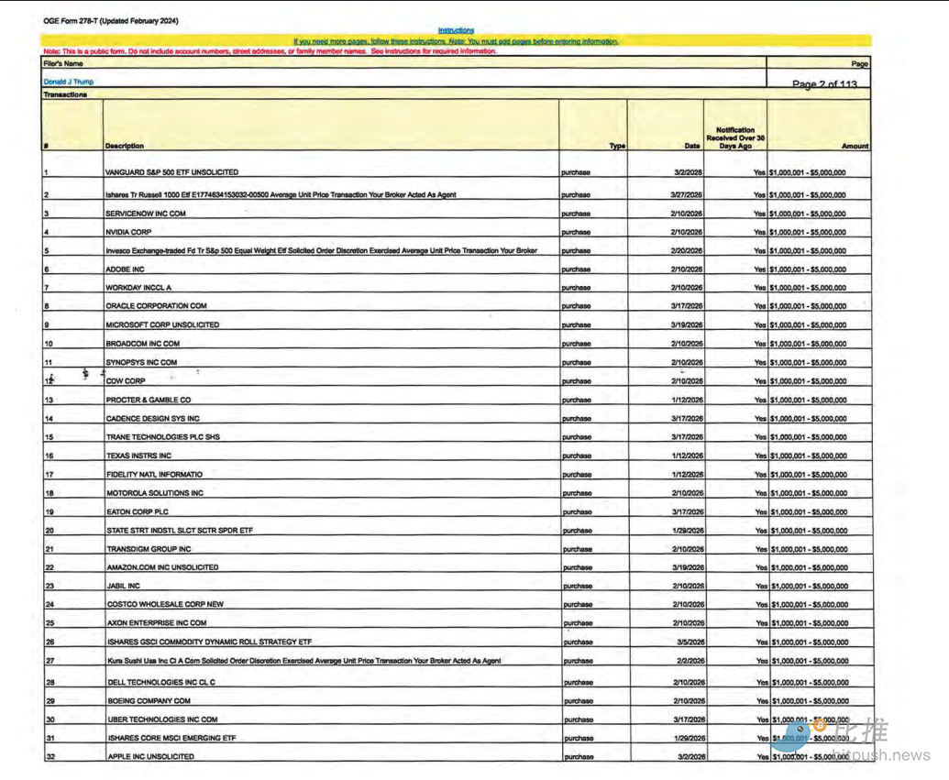The image size is (949, 780).
Task: Click the Amount column header
Action: [855, 146]
